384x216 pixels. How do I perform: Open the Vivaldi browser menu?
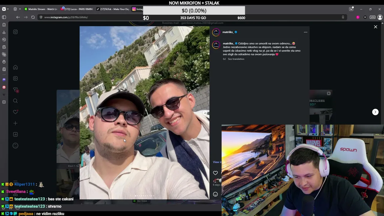tap(4, 9)
